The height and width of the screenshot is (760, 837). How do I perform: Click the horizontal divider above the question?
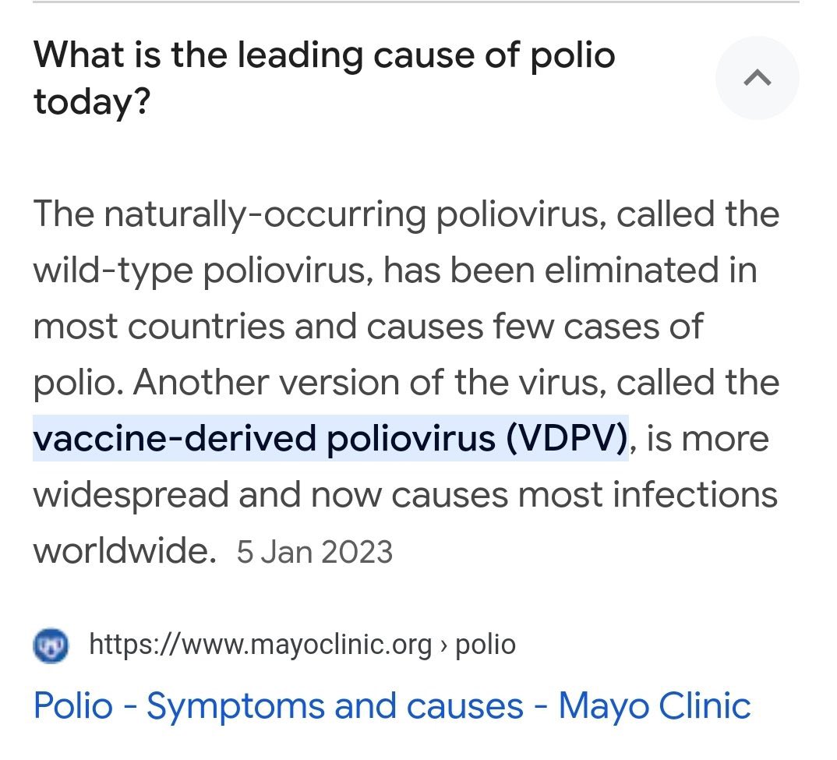418,2
